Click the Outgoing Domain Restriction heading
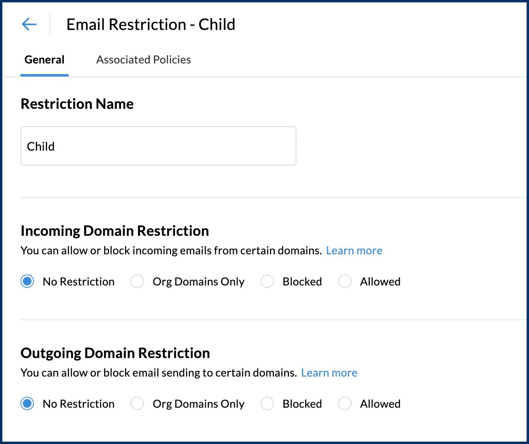The image size is (529, 444). [115, 353]
